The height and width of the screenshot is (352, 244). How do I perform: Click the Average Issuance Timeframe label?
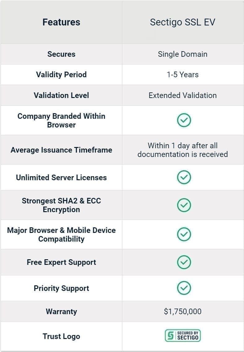(61, 150)
